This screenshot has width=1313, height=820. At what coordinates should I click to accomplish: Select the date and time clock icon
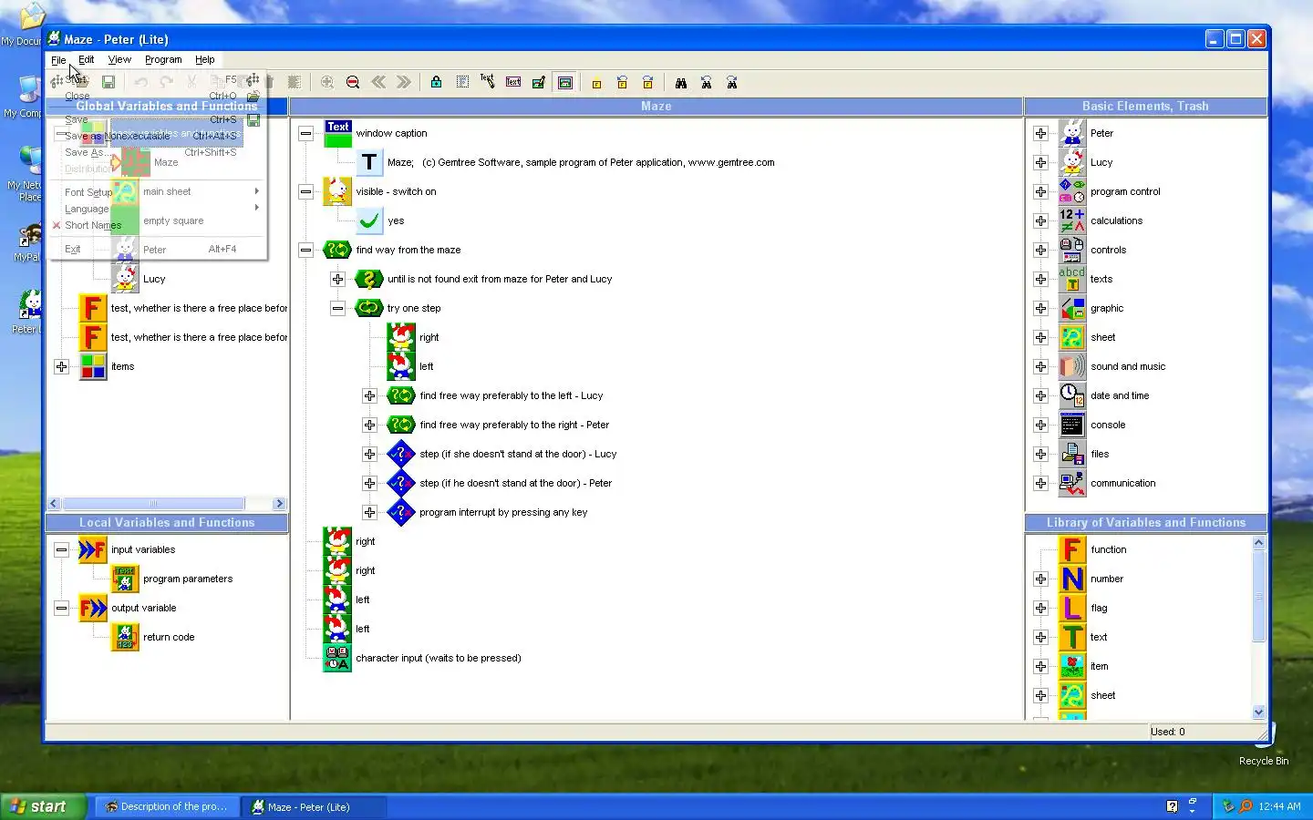[1072, 395]
